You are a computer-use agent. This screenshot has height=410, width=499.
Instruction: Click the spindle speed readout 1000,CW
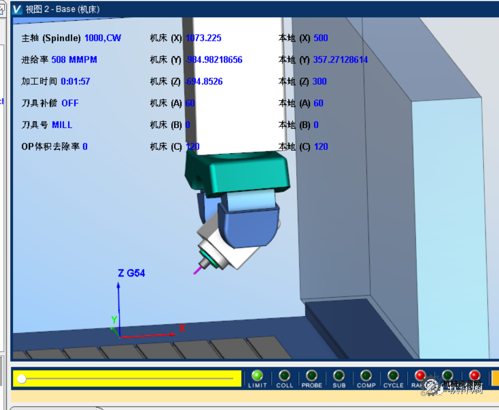(x=103, y=38)
